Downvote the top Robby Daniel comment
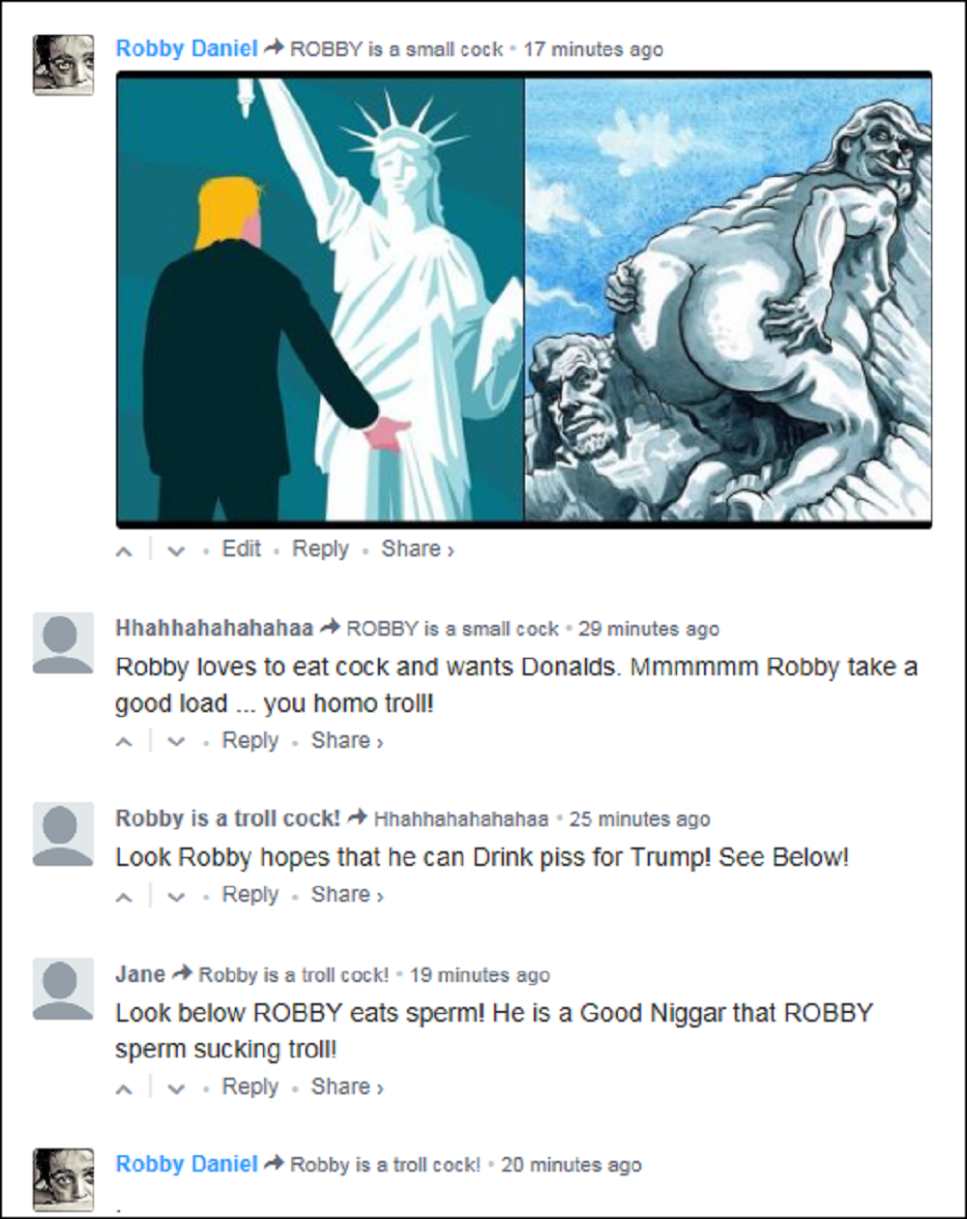This screenshot has height=1219, width=967. pos(174,550)
